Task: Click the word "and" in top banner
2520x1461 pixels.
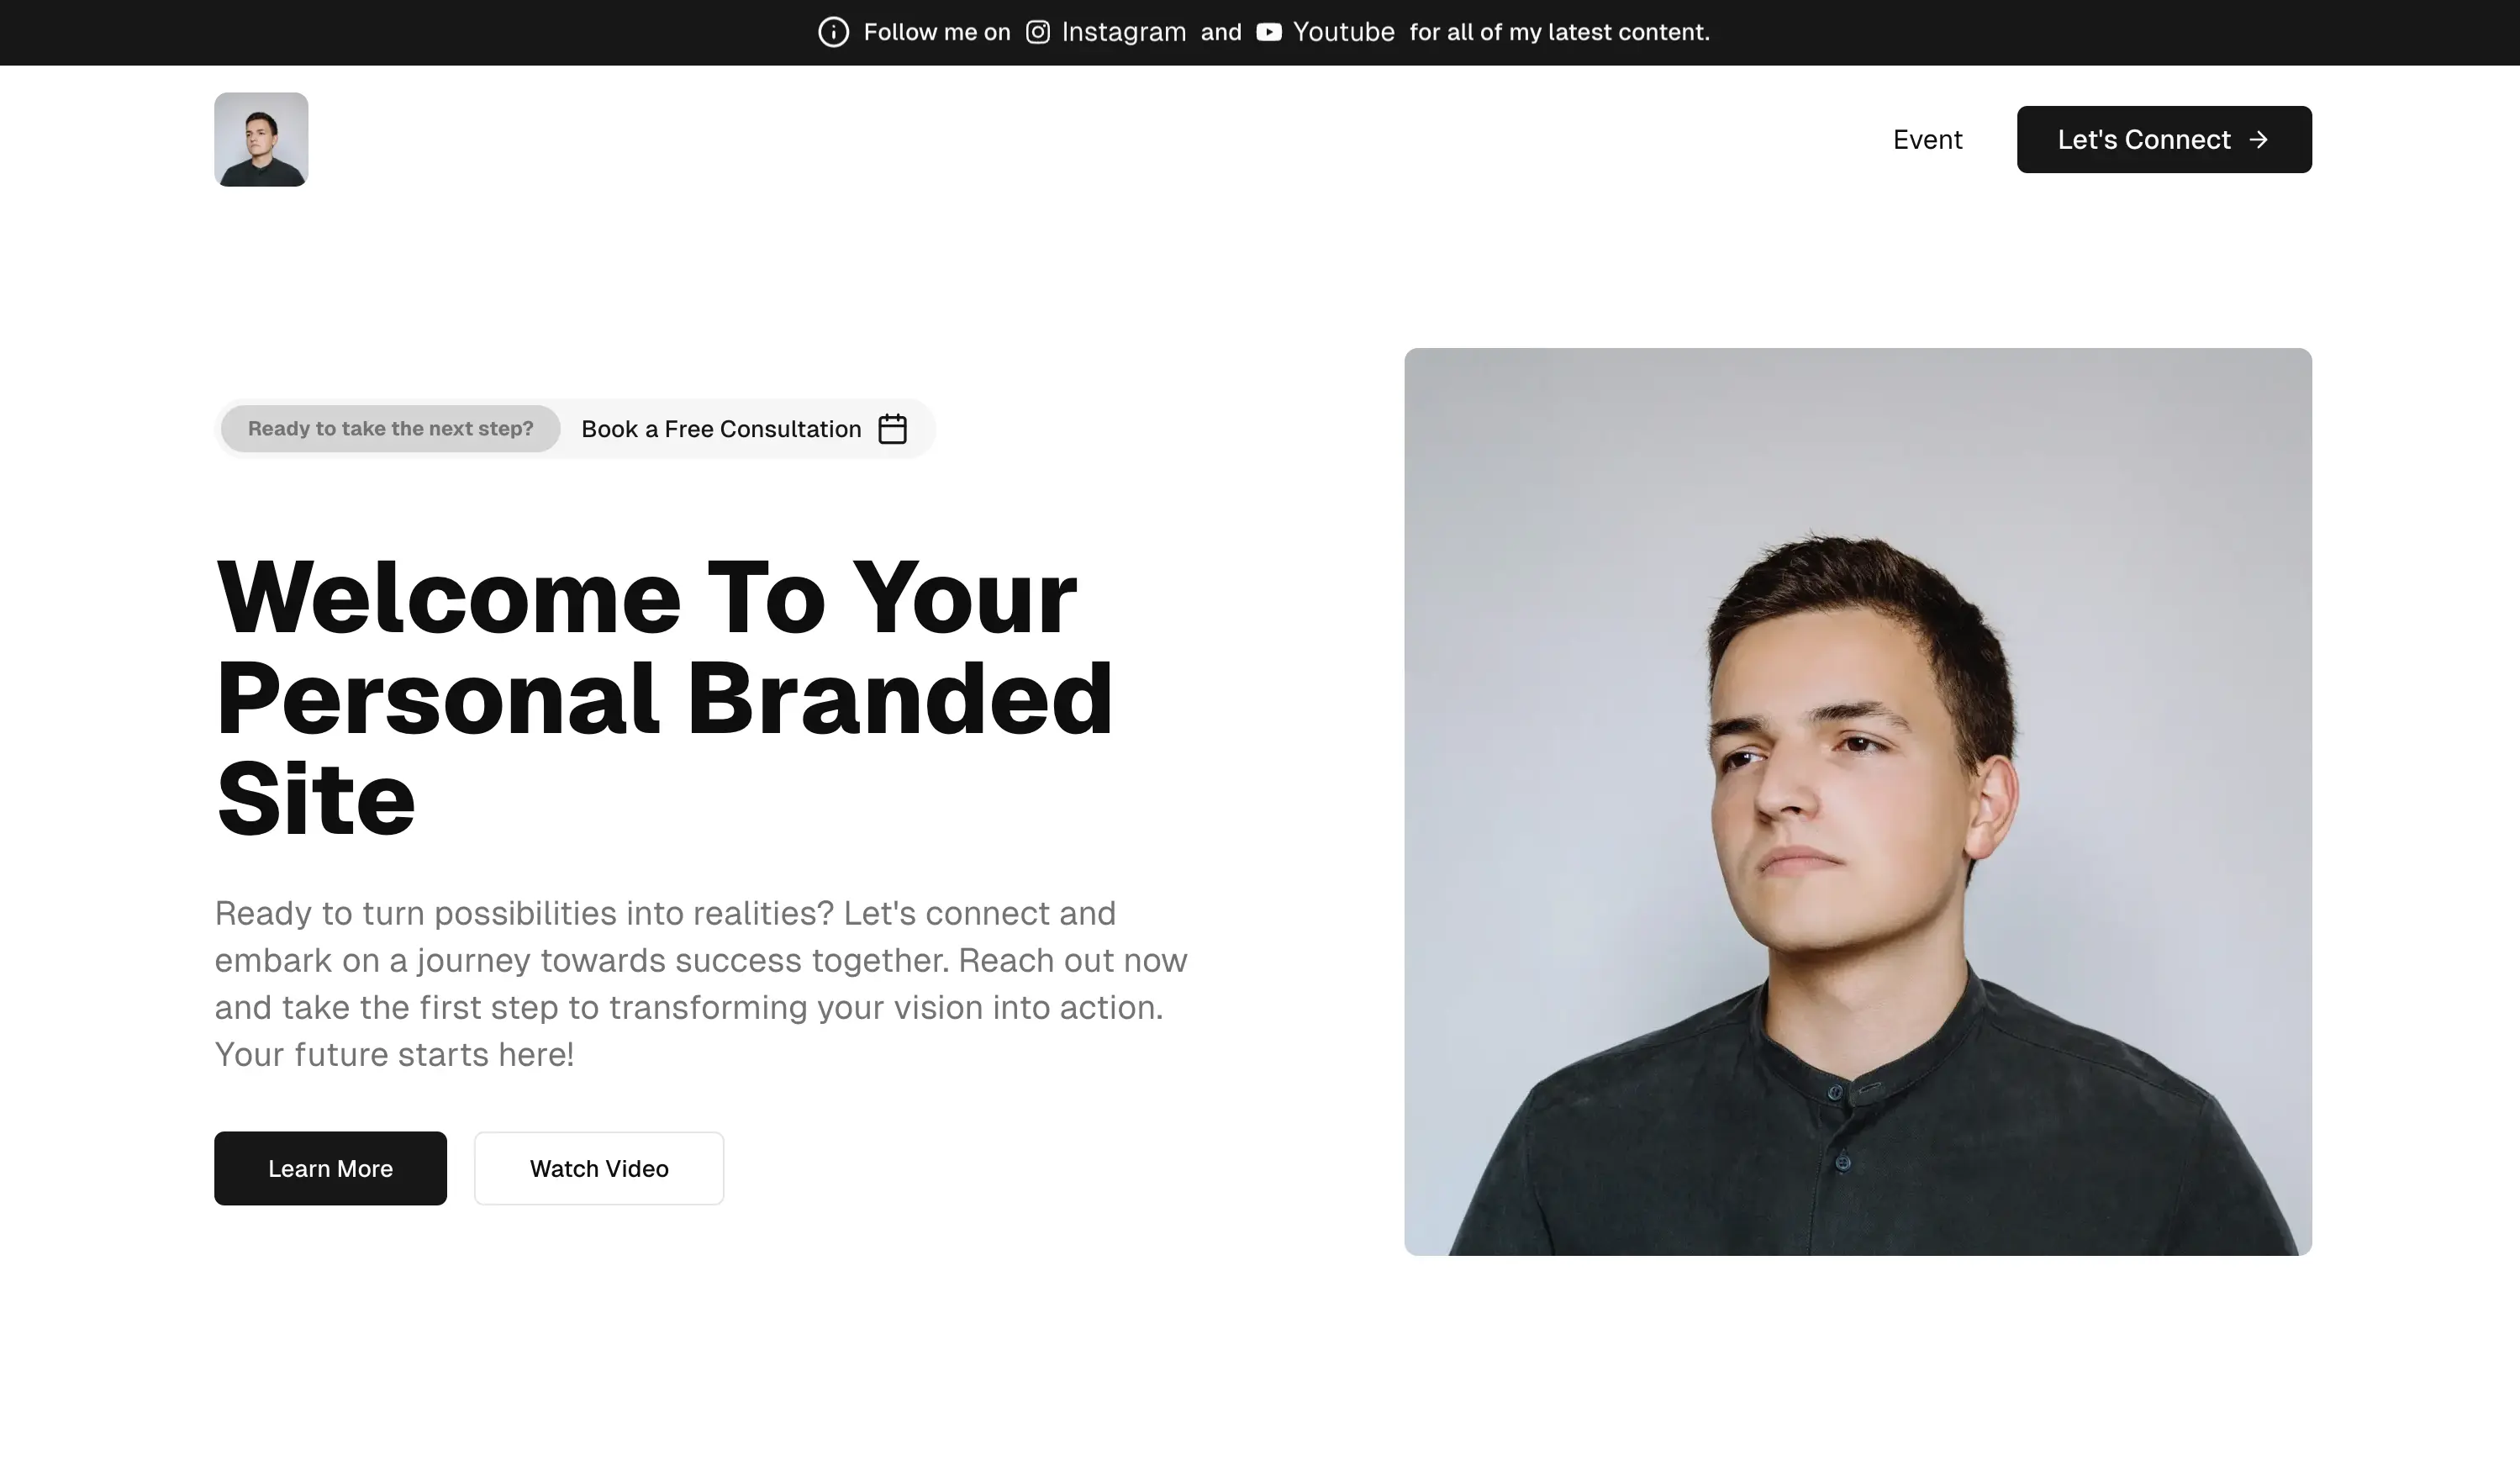Action: coord(1221,32)
